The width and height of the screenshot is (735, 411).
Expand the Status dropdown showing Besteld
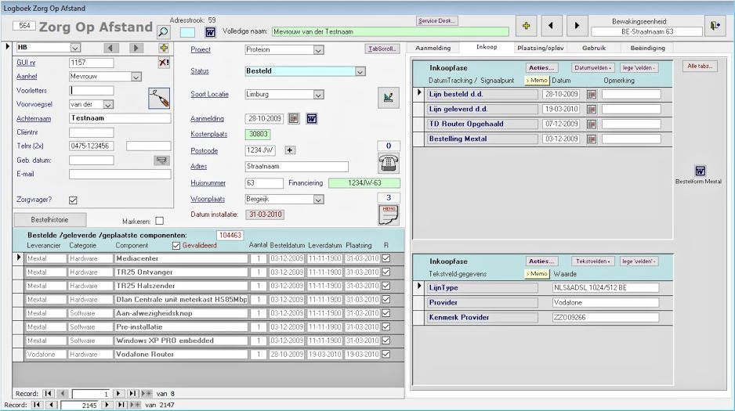(x=360, y=71)
